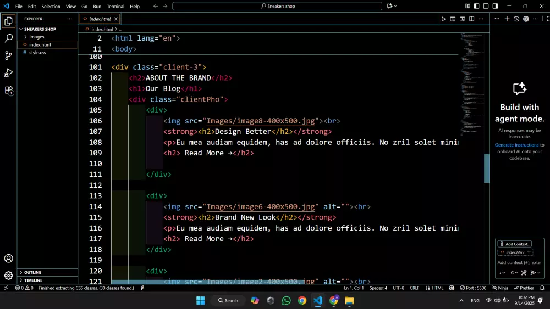
Task: Open the Search view in activity bar
Action: tap(9, 38)
